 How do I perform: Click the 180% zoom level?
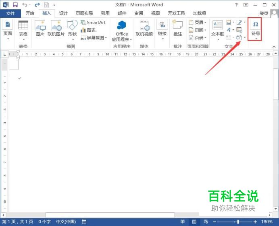click(267, 222)
